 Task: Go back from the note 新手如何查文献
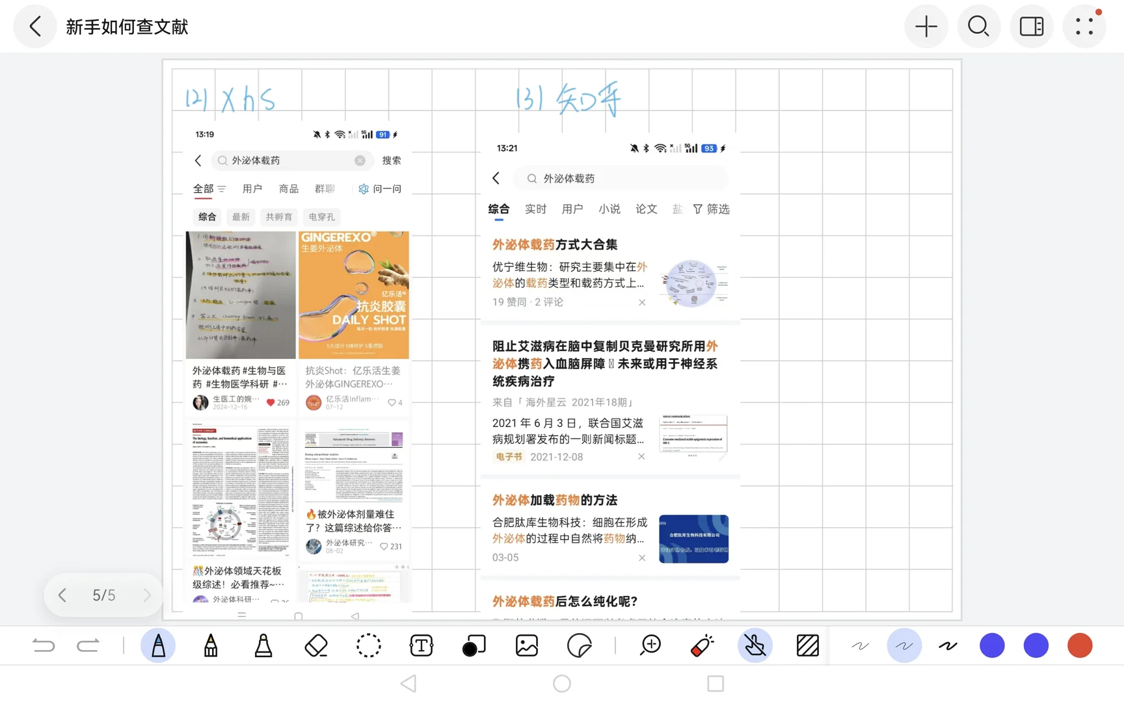tap(35, 27)
